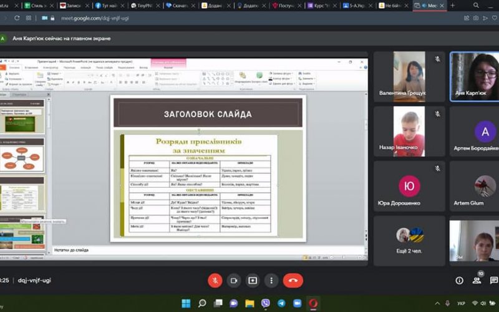Click the present screen button
This screenshot has width=499, height=312.
[x=252, y=281]
